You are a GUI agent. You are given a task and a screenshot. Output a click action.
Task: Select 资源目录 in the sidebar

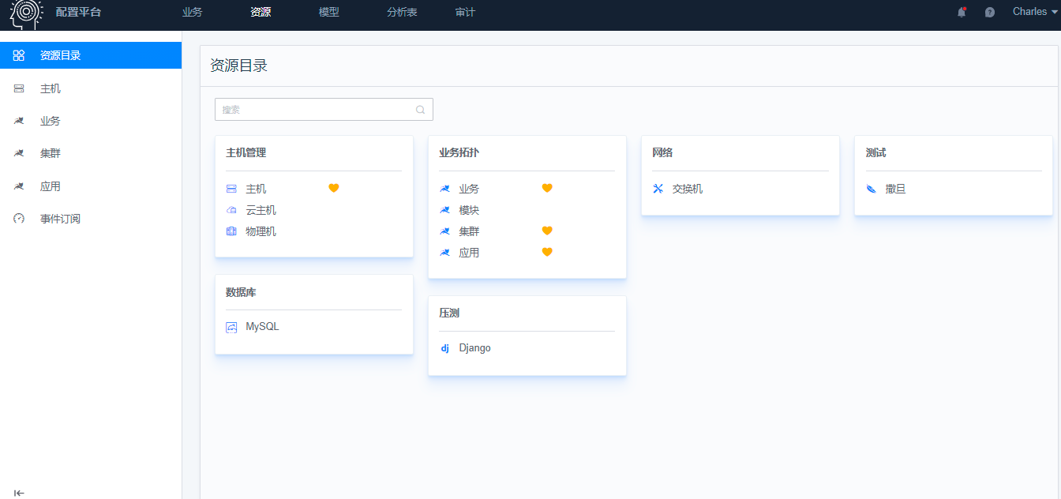pos(91,55)
